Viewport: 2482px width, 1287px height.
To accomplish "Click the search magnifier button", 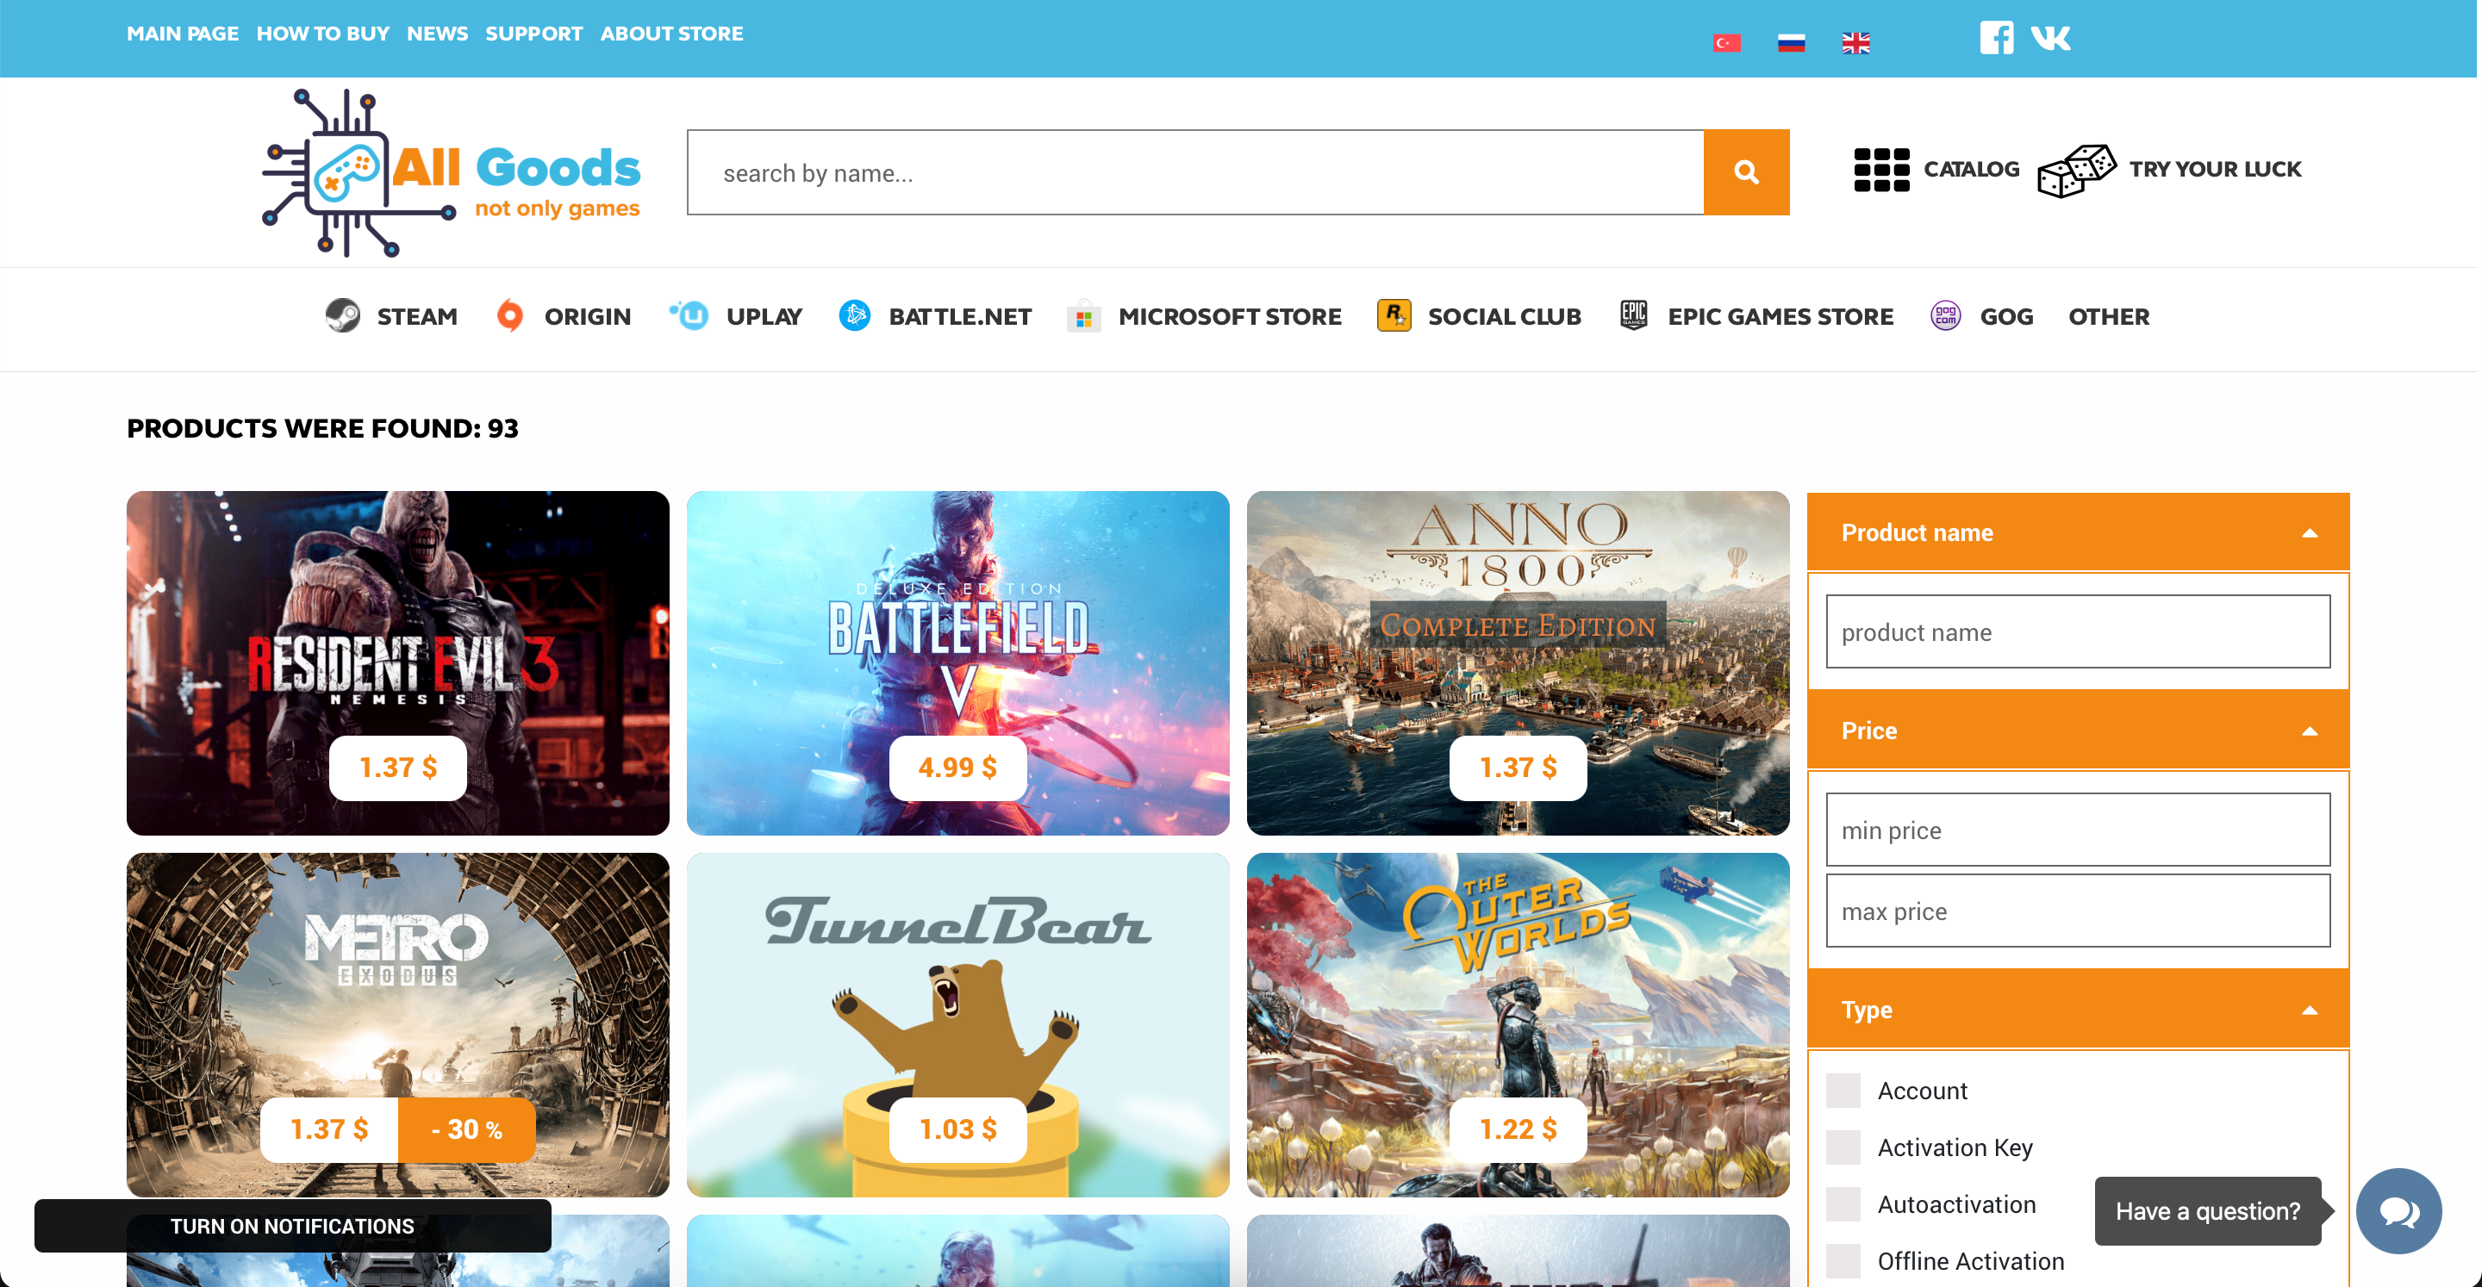I will pyautogui.click(x=1745, y=171).
